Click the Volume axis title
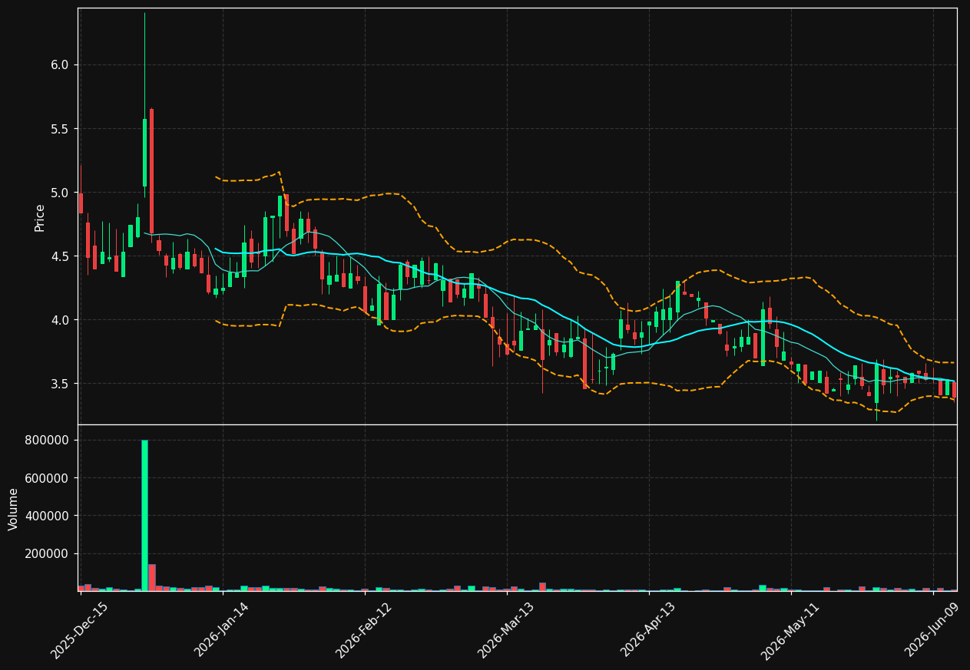Viewport: 970px width, 670px height. click(14, 509)
